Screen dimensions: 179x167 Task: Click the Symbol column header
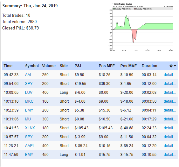pos(32,66)
